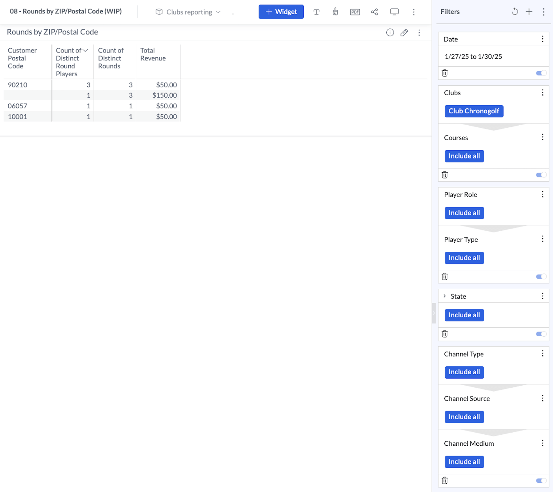Show the widget info icon
The image size is (553, 492).
coord(390,32)
